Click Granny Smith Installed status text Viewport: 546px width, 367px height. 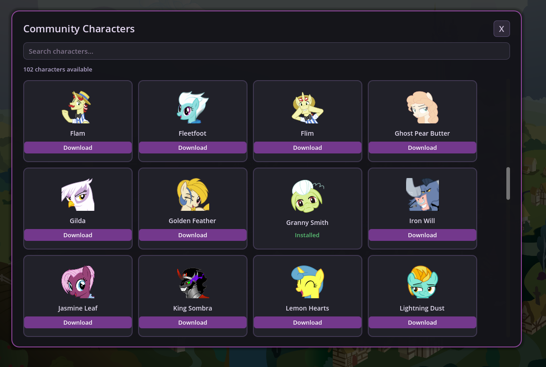pyautogui.click(x=307, y=235)
